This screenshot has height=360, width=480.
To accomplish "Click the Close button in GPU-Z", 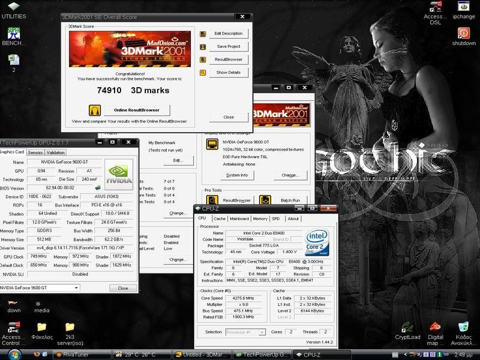I will coord(123,288).
